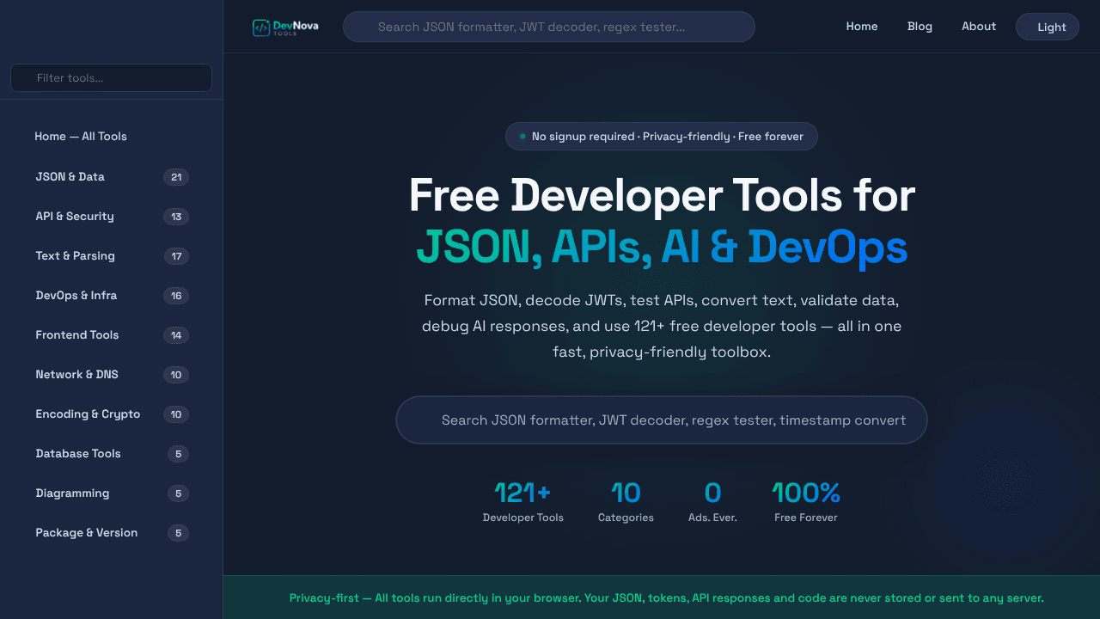
Task: Open the Database Tools category
Action: [112, 454]
